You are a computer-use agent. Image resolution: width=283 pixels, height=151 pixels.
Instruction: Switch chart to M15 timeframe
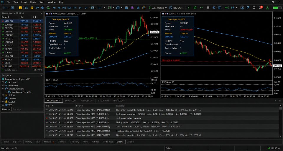[x=64, y=8]
